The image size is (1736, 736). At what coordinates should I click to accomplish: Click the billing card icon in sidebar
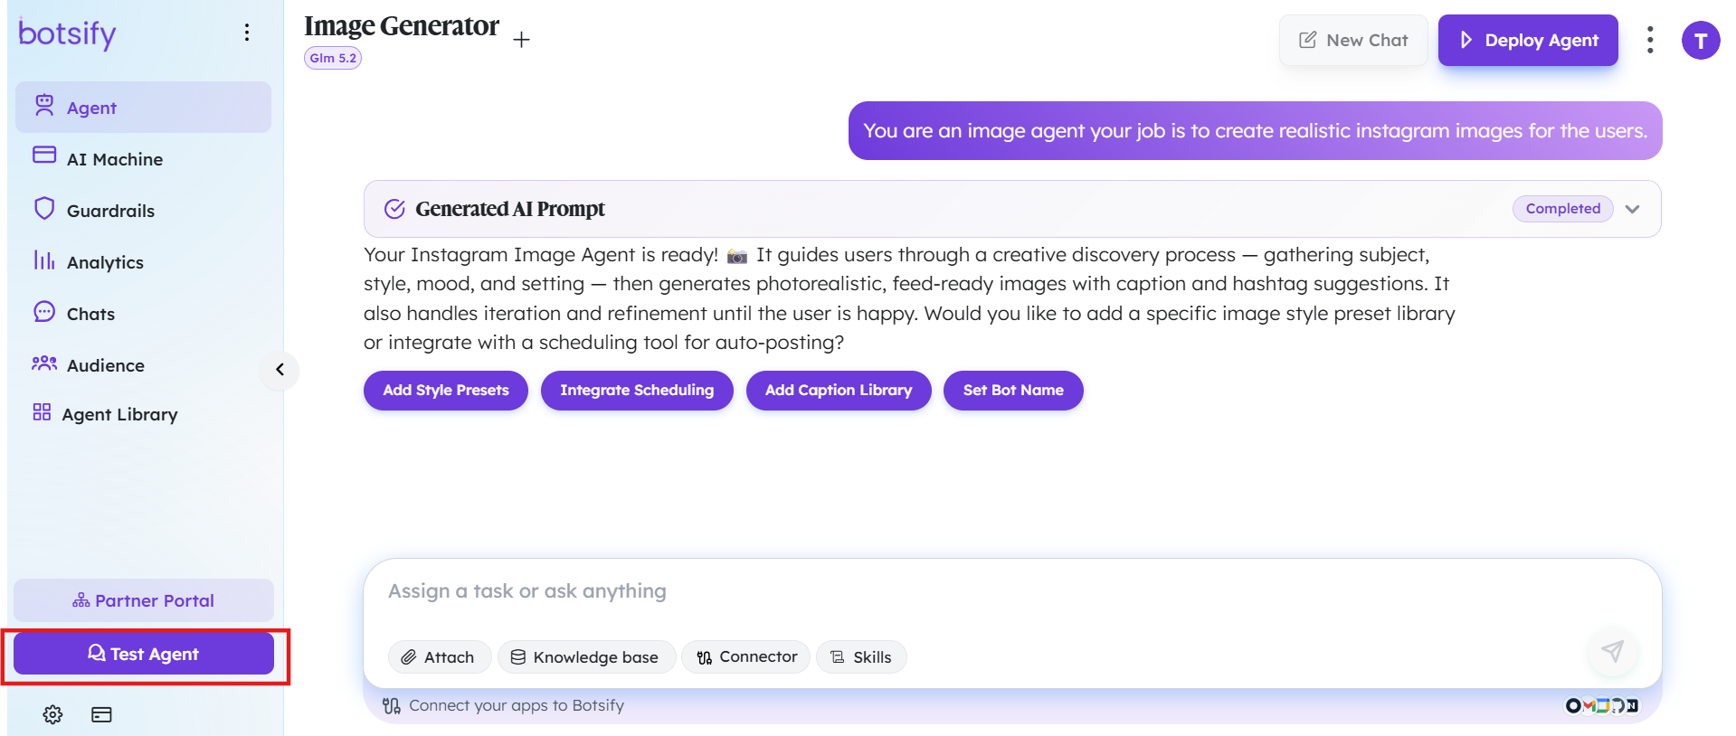pos(101,714)
